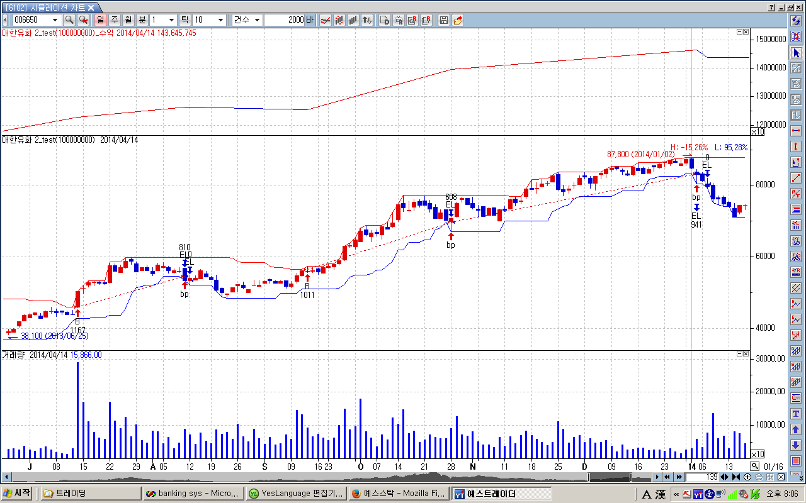Viewport: 806px width, 503px height.
Task: Click the text T tool in sidebar
Action: (x=796, y=414)
